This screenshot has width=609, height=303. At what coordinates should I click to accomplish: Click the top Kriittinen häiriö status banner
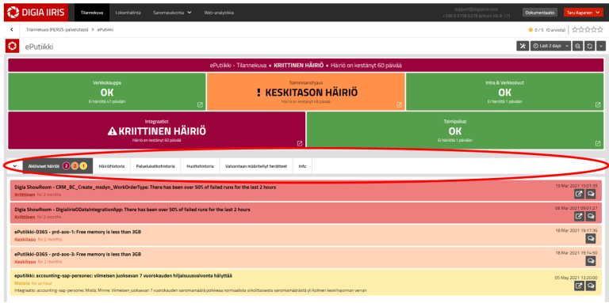tap(306, 65)
